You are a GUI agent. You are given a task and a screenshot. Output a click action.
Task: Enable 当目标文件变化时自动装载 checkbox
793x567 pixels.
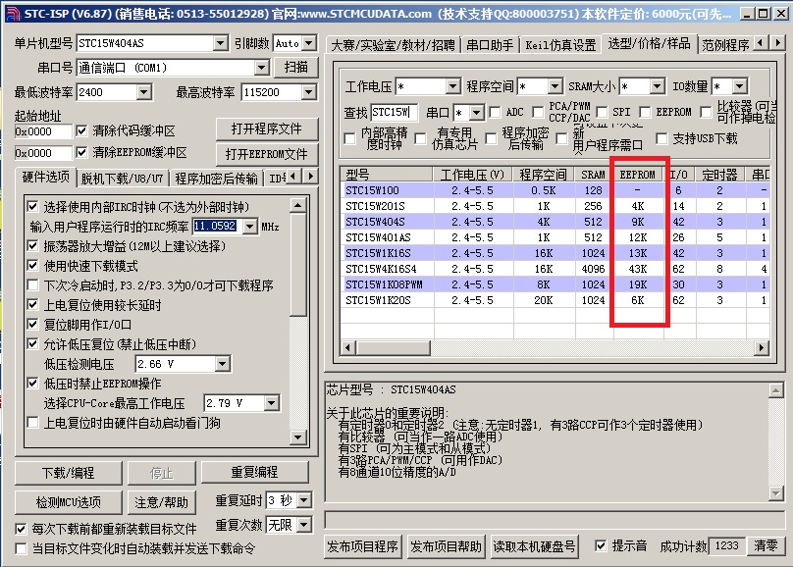(21, 548)
